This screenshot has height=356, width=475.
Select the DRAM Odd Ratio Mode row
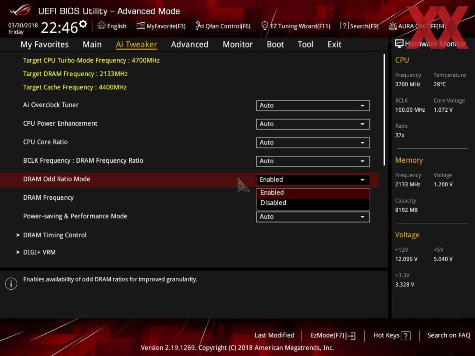pyautogui.click(x=189, y=179)
